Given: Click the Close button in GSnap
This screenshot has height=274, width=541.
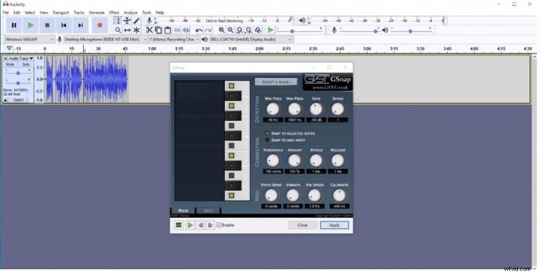Looking at the screenshot, I should pos(302,225).
